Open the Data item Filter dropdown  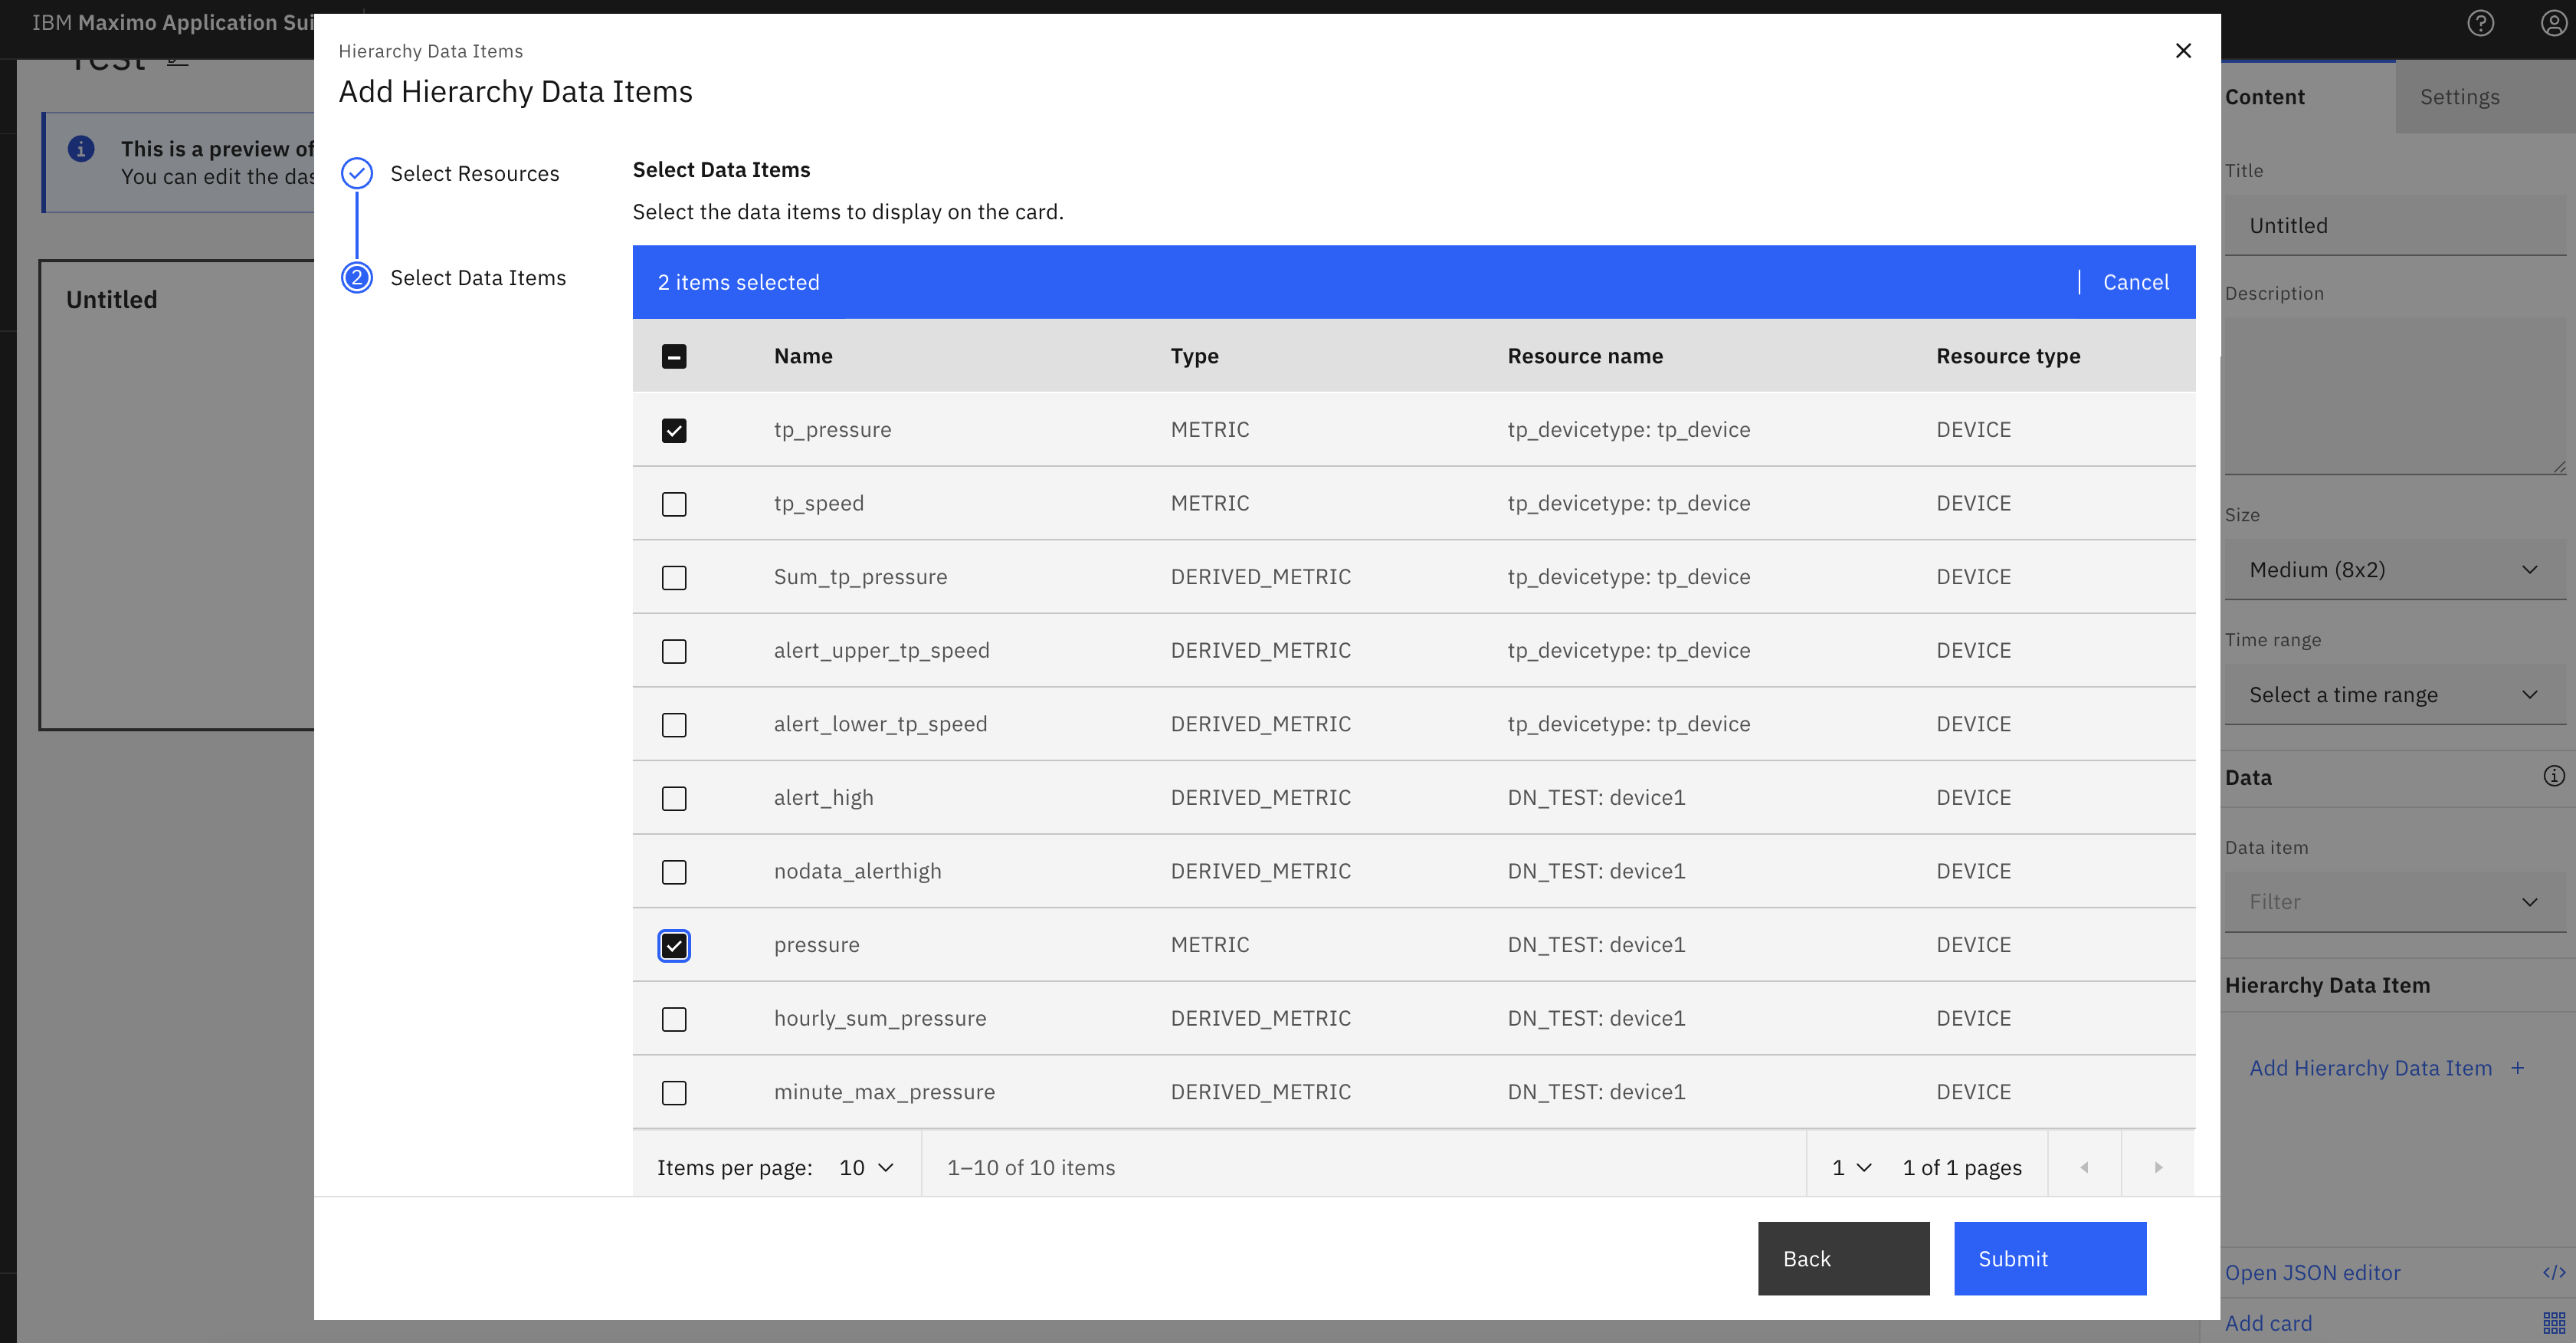pos(2394,901)
